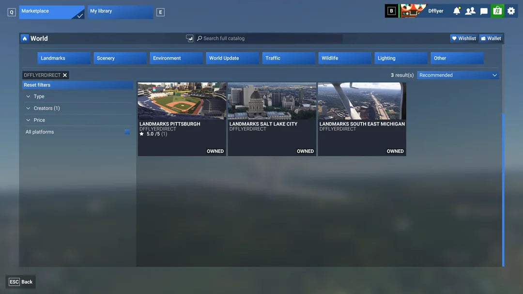
Task: Click the green FS marketplace bag icon
Action: tap(497, 11)
